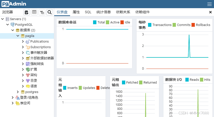
Task: Switch to the 仪表盘 tab
Action: coord(62,12)
